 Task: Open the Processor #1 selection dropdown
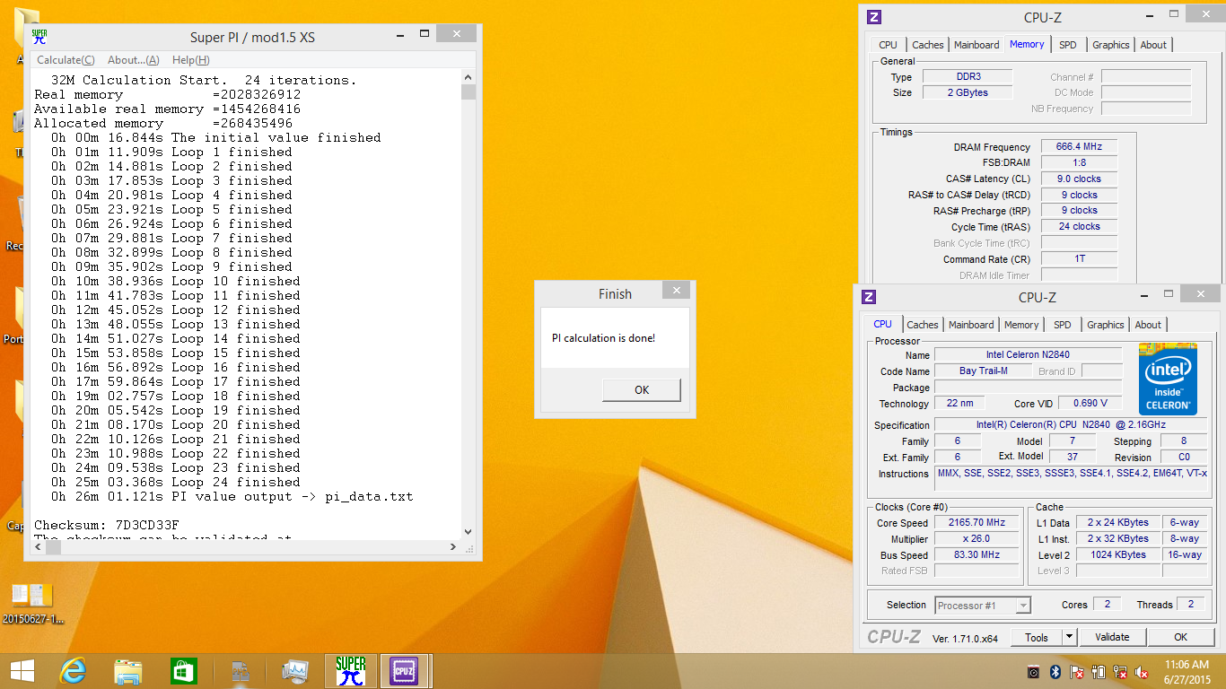(x=983, y=606)
